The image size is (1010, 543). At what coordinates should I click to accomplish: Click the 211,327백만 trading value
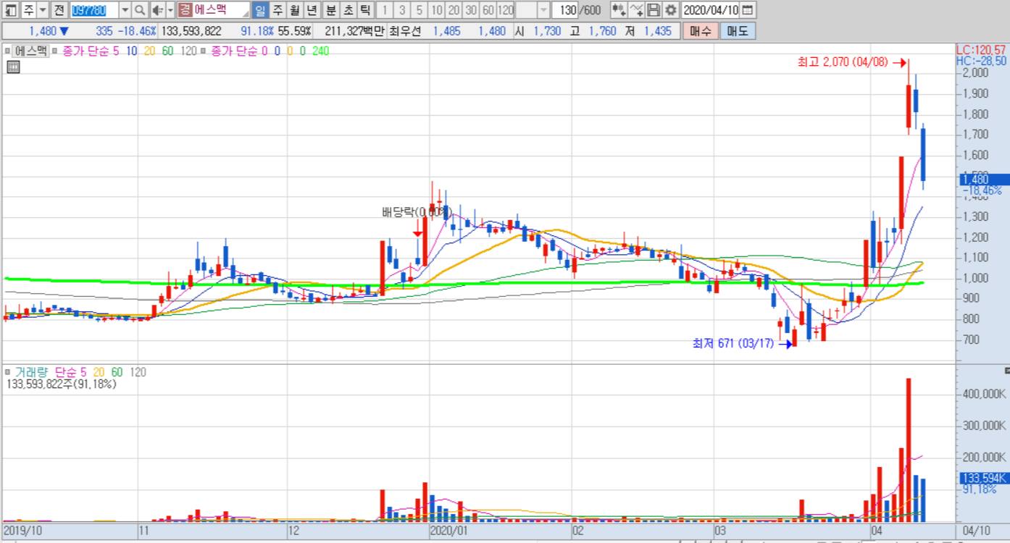[355, 31]
